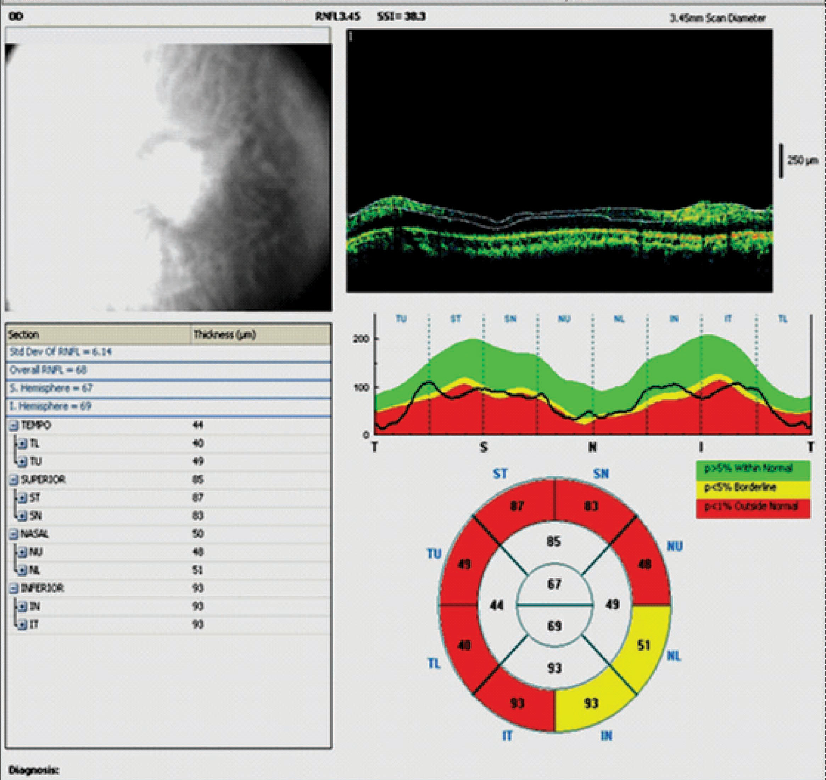Collapse the TEMPO tree section

[15, 425]
